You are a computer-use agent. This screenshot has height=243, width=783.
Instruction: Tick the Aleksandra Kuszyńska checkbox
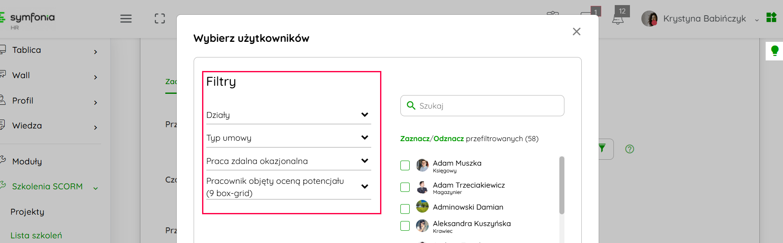coord(405,226)
